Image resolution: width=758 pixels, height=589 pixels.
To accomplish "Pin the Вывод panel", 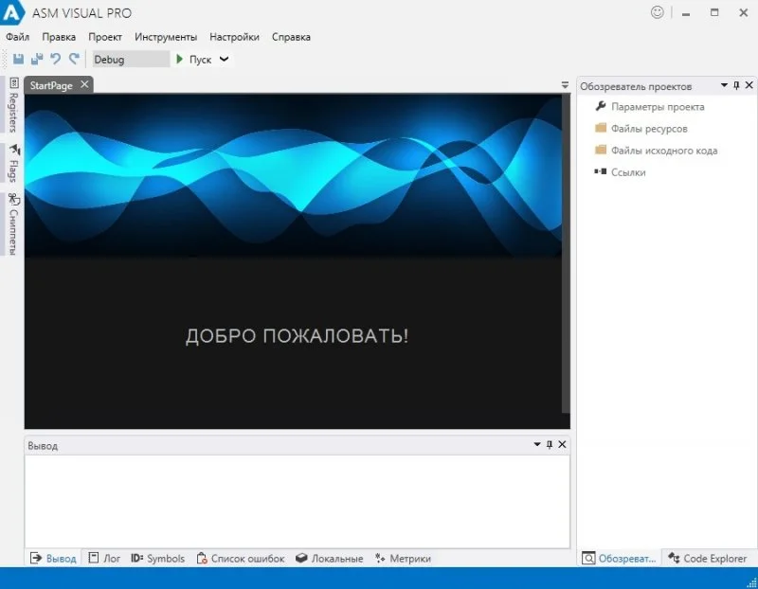I will (550, 444).
